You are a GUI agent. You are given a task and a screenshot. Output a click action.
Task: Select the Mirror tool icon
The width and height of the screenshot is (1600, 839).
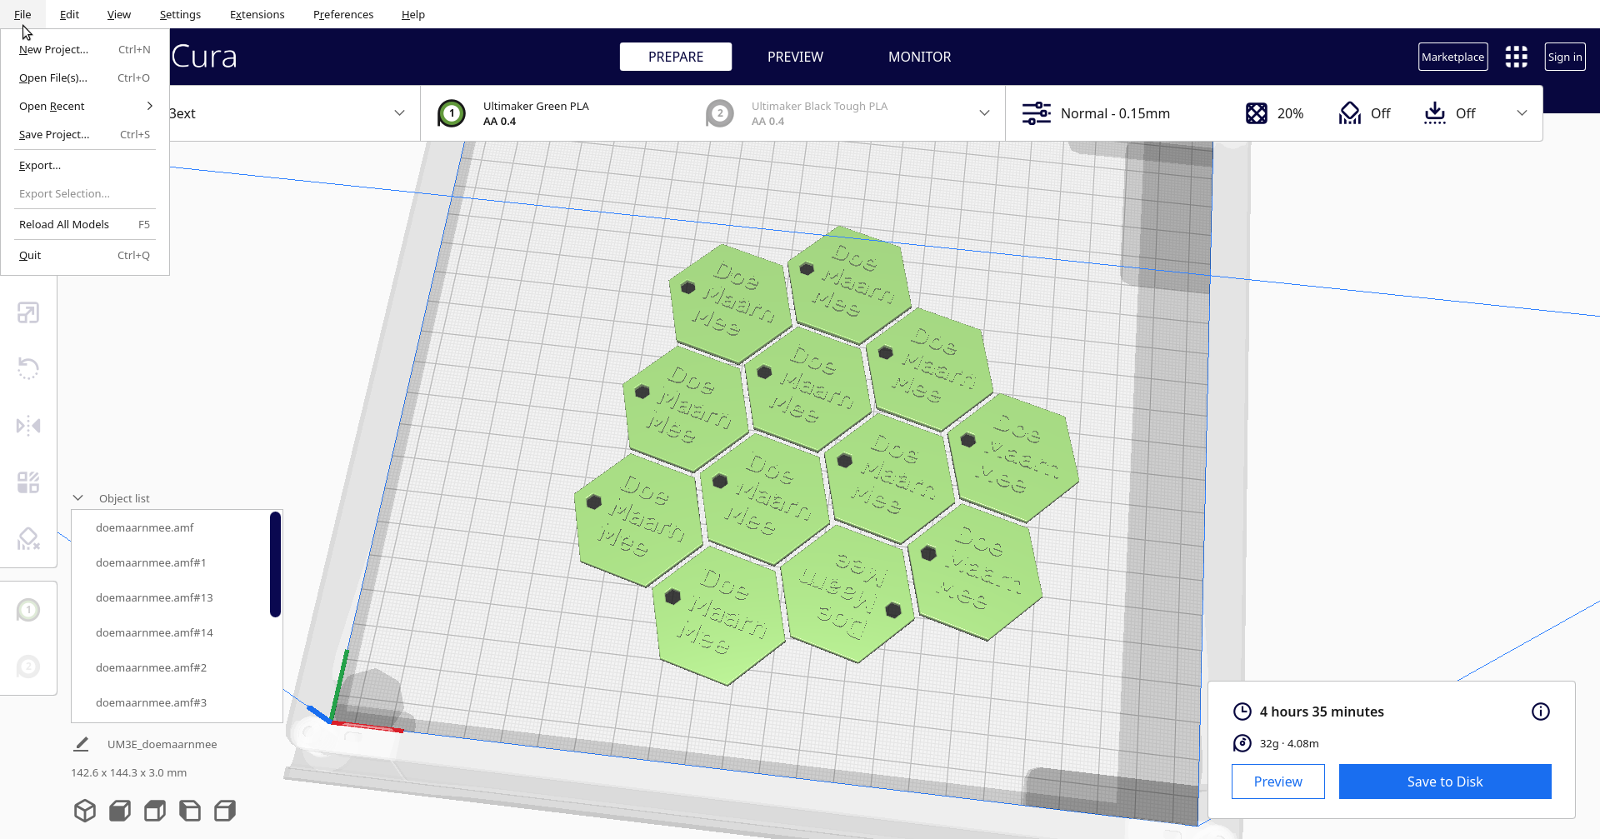coord(28,426)
